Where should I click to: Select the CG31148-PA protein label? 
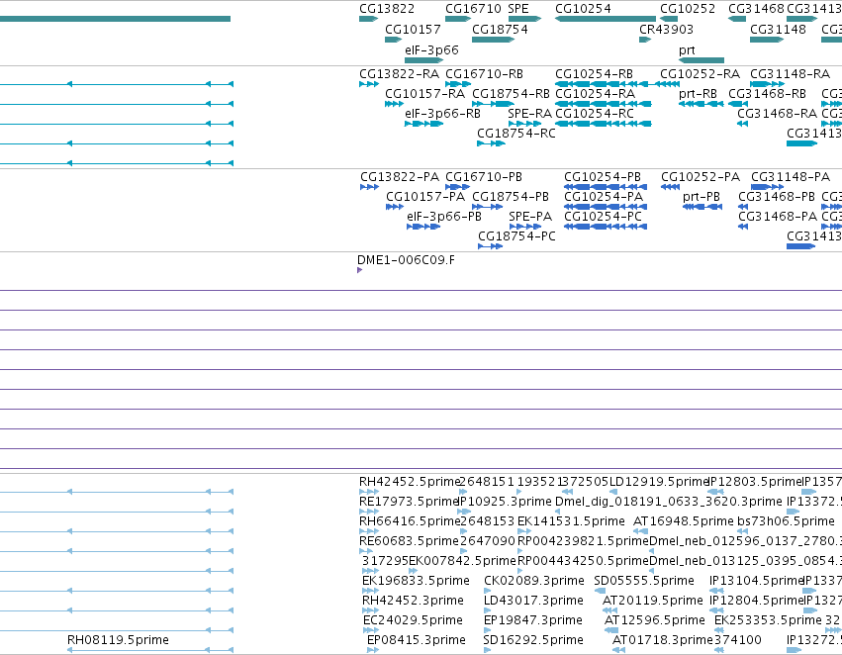pos(791,177)
